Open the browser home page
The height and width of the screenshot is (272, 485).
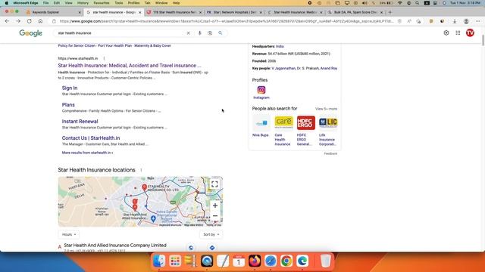pyautogui.click(x=40, y=21)
